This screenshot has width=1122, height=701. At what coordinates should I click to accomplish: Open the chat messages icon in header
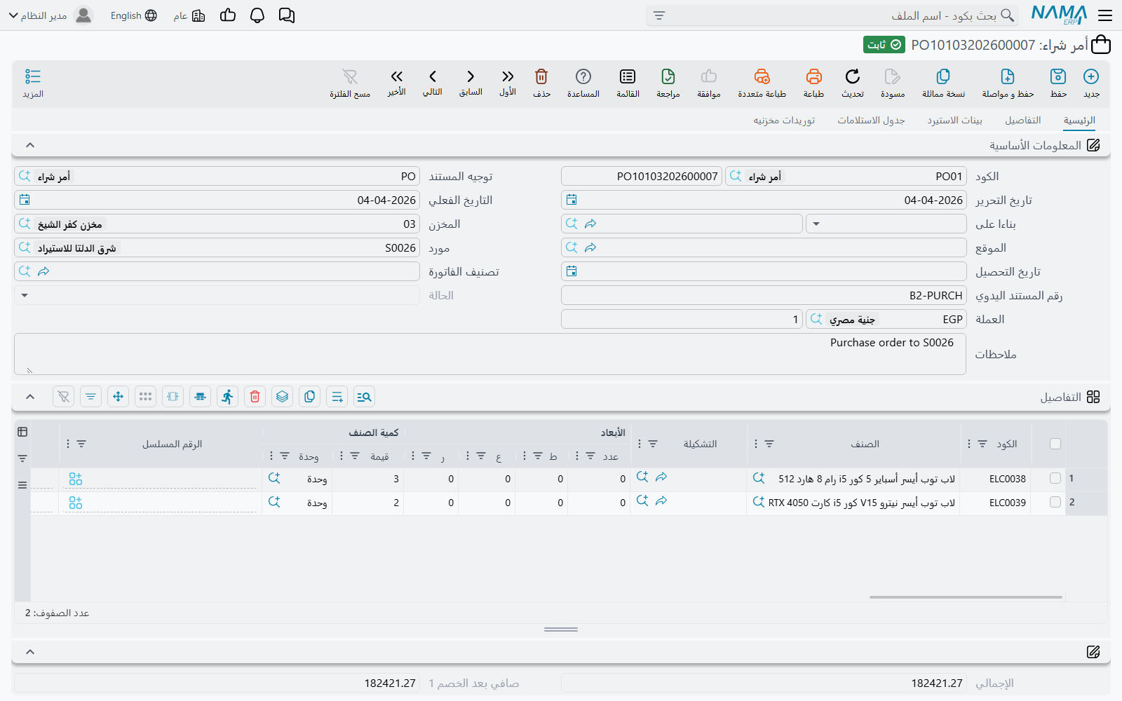[x=287, y=15]
